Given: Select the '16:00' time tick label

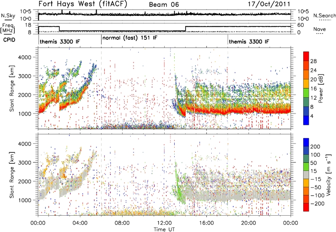Looking at the screenshot, I should 206,223.
